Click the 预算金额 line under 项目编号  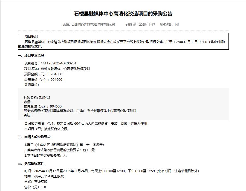[x=43, y=74]
